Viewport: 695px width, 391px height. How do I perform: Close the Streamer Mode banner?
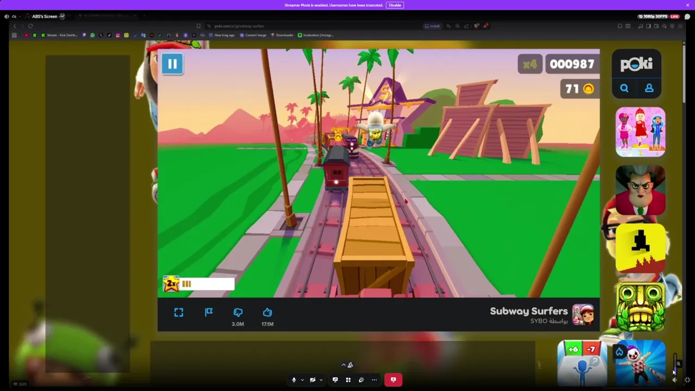(687, 5)
